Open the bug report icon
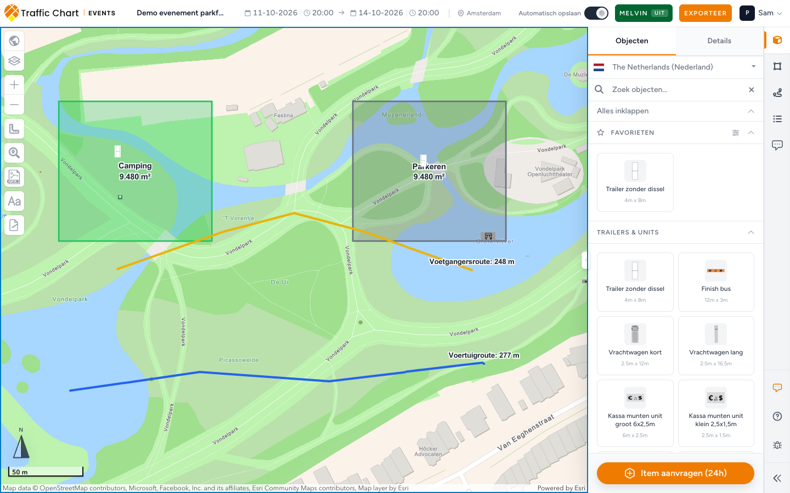The width and height of the screenshot is (790, 493). coord(777,445)
